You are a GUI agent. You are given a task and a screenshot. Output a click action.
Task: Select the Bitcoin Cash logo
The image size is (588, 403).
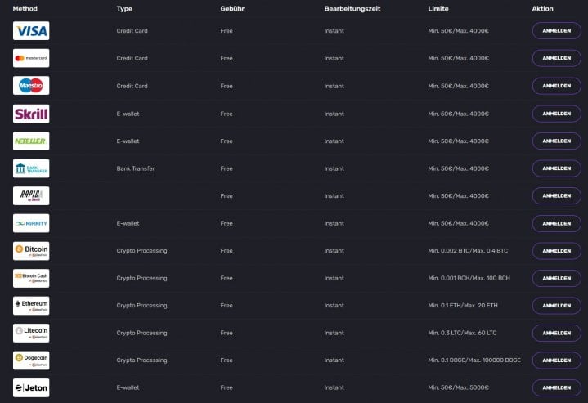point(31,278)
